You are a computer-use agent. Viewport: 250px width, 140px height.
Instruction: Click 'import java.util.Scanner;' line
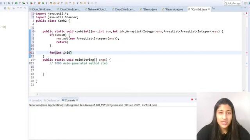[57, 17]
